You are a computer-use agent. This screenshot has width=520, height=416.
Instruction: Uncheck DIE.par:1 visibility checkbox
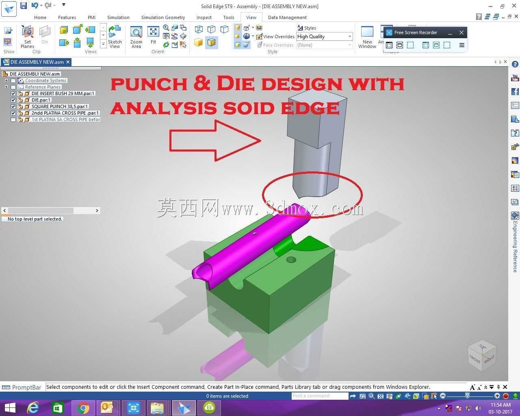(13, 100)
